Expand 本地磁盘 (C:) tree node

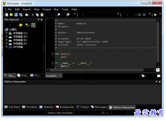point(7,33)
